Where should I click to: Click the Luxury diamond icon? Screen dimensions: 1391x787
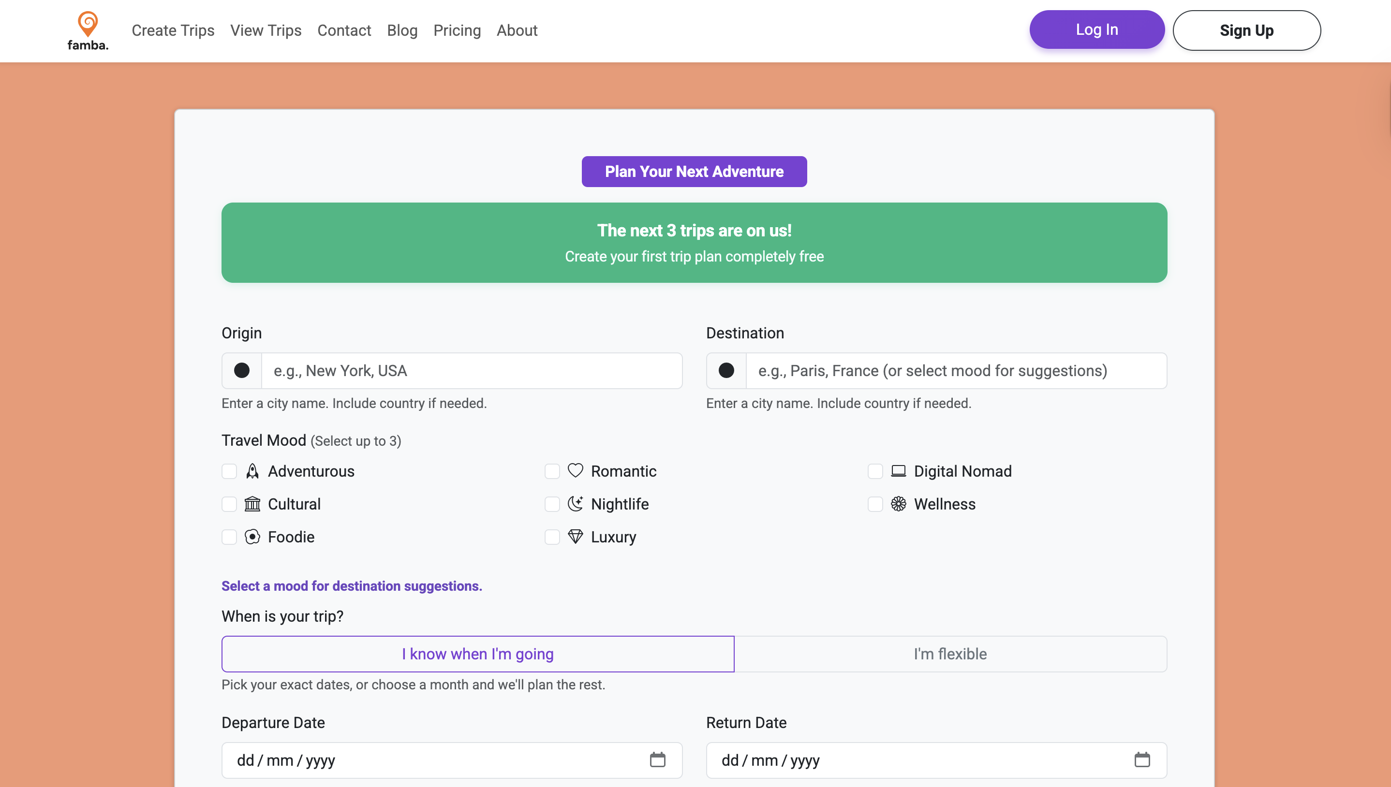575,537
